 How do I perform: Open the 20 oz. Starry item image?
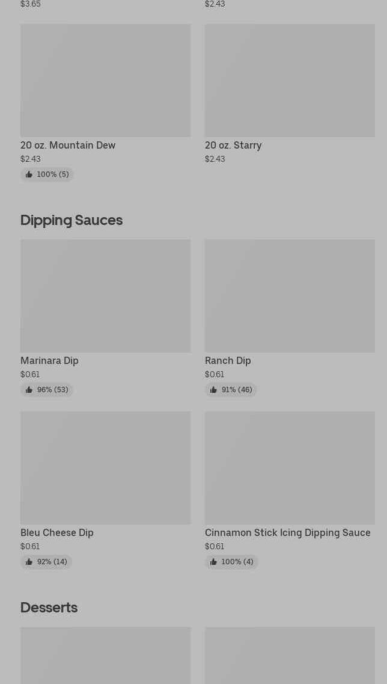(x=290, y=80)
